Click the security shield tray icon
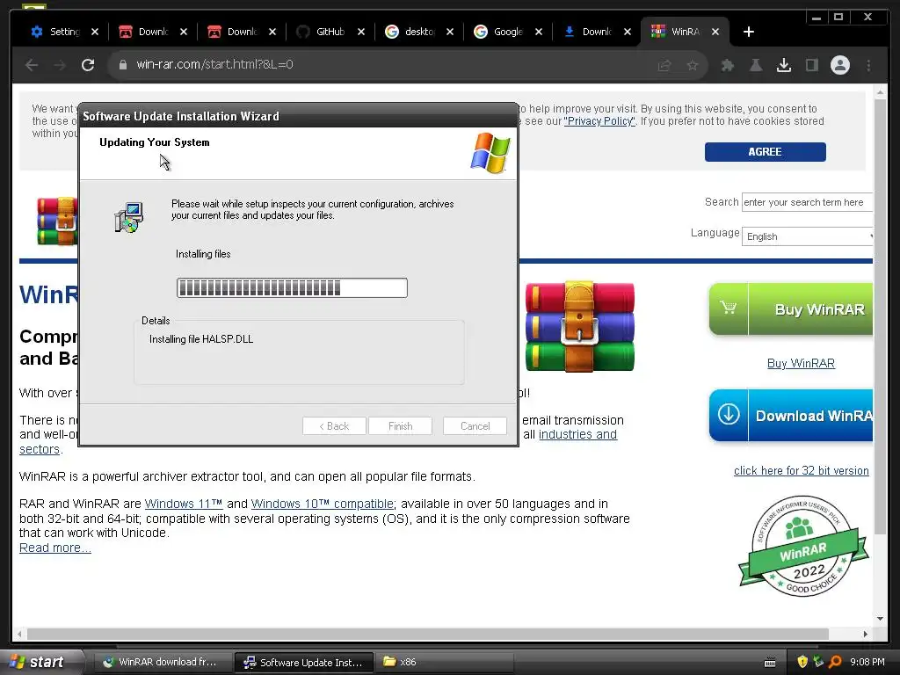 click(x=802, y=662)
